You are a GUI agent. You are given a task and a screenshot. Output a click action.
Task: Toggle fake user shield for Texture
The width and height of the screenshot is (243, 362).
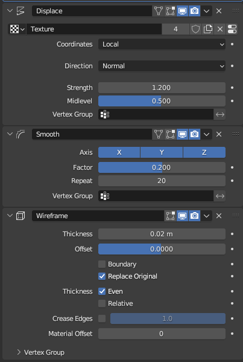point(195,29)
